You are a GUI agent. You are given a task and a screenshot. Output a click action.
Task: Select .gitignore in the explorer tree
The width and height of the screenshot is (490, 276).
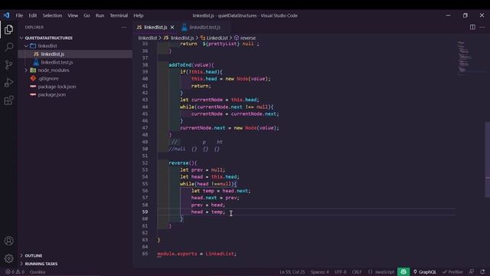coord(48,78)
